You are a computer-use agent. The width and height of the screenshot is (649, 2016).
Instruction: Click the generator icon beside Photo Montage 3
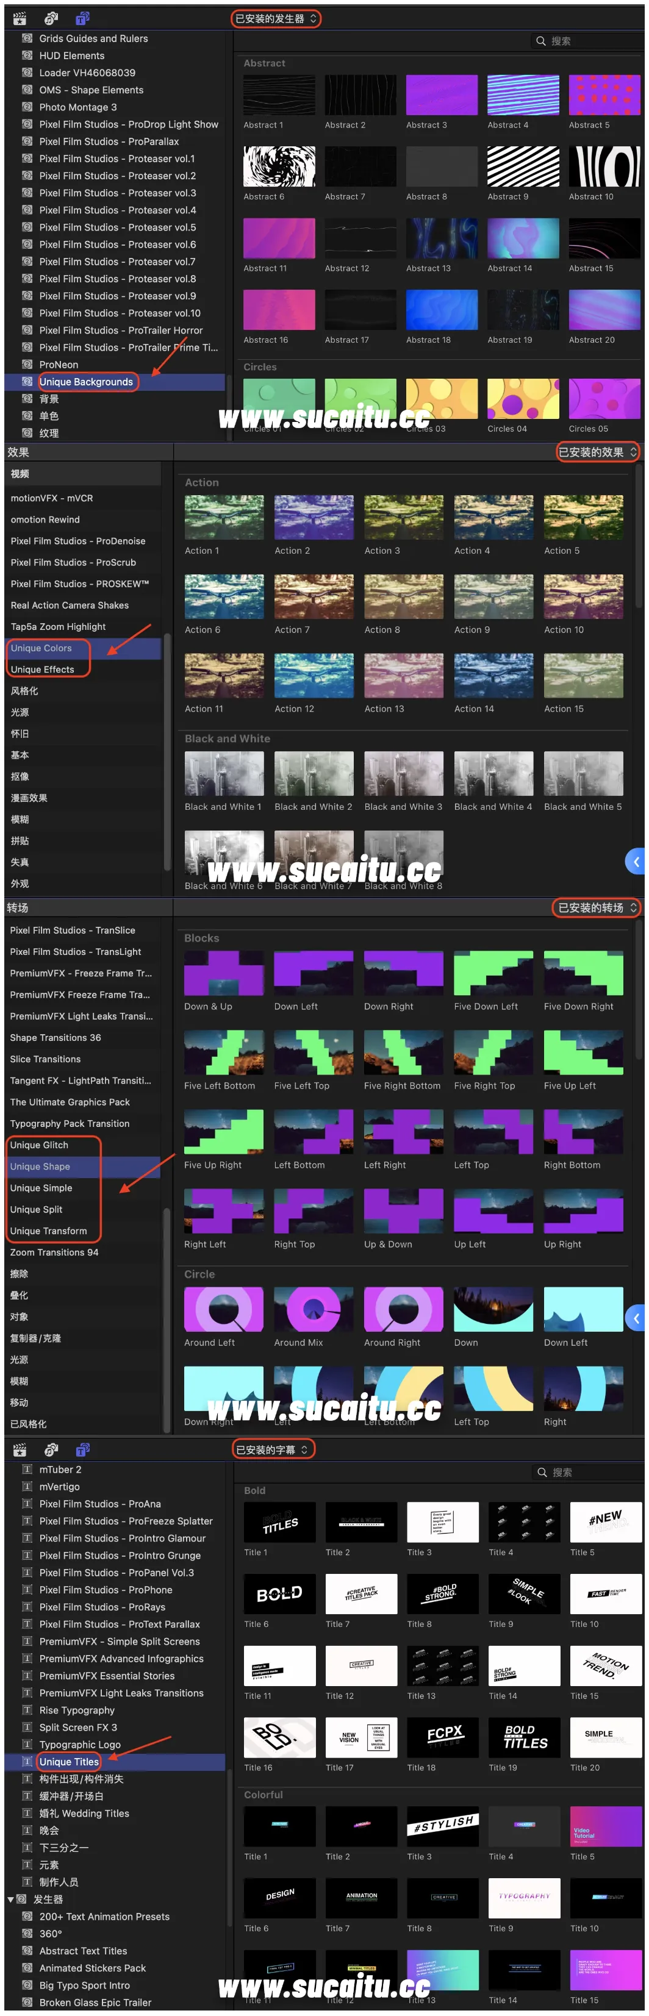pyautogui.click(x=27, y=107)
